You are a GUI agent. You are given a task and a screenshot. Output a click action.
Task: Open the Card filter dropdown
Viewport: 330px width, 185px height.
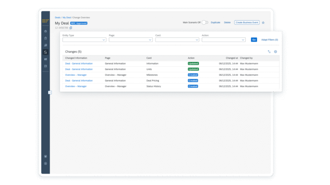[177, 40]
